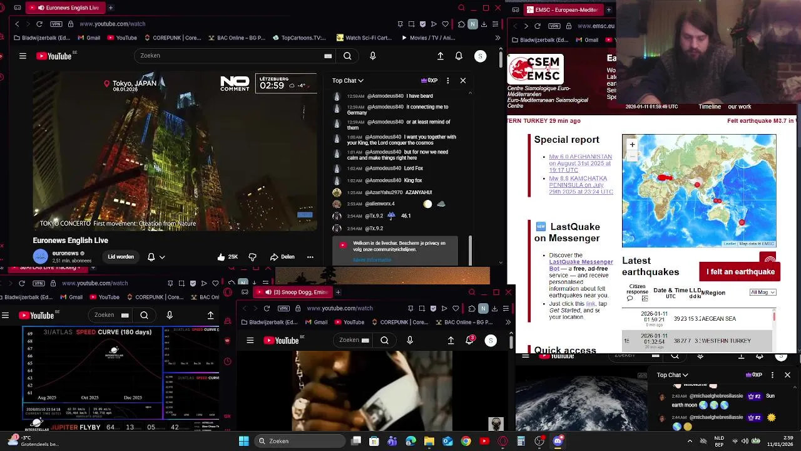Open the All Mag magnitude dropdown
Image resolution: width=801 pixels, height=451 pixels.
pyautogui.click(x=763, y=293)
